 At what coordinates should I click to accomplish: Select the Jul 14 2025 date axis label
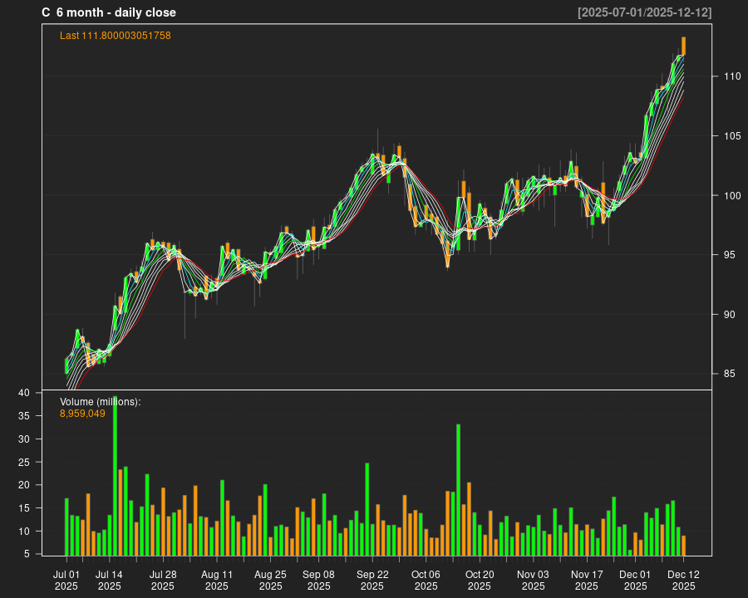click(x=109, y=580)
